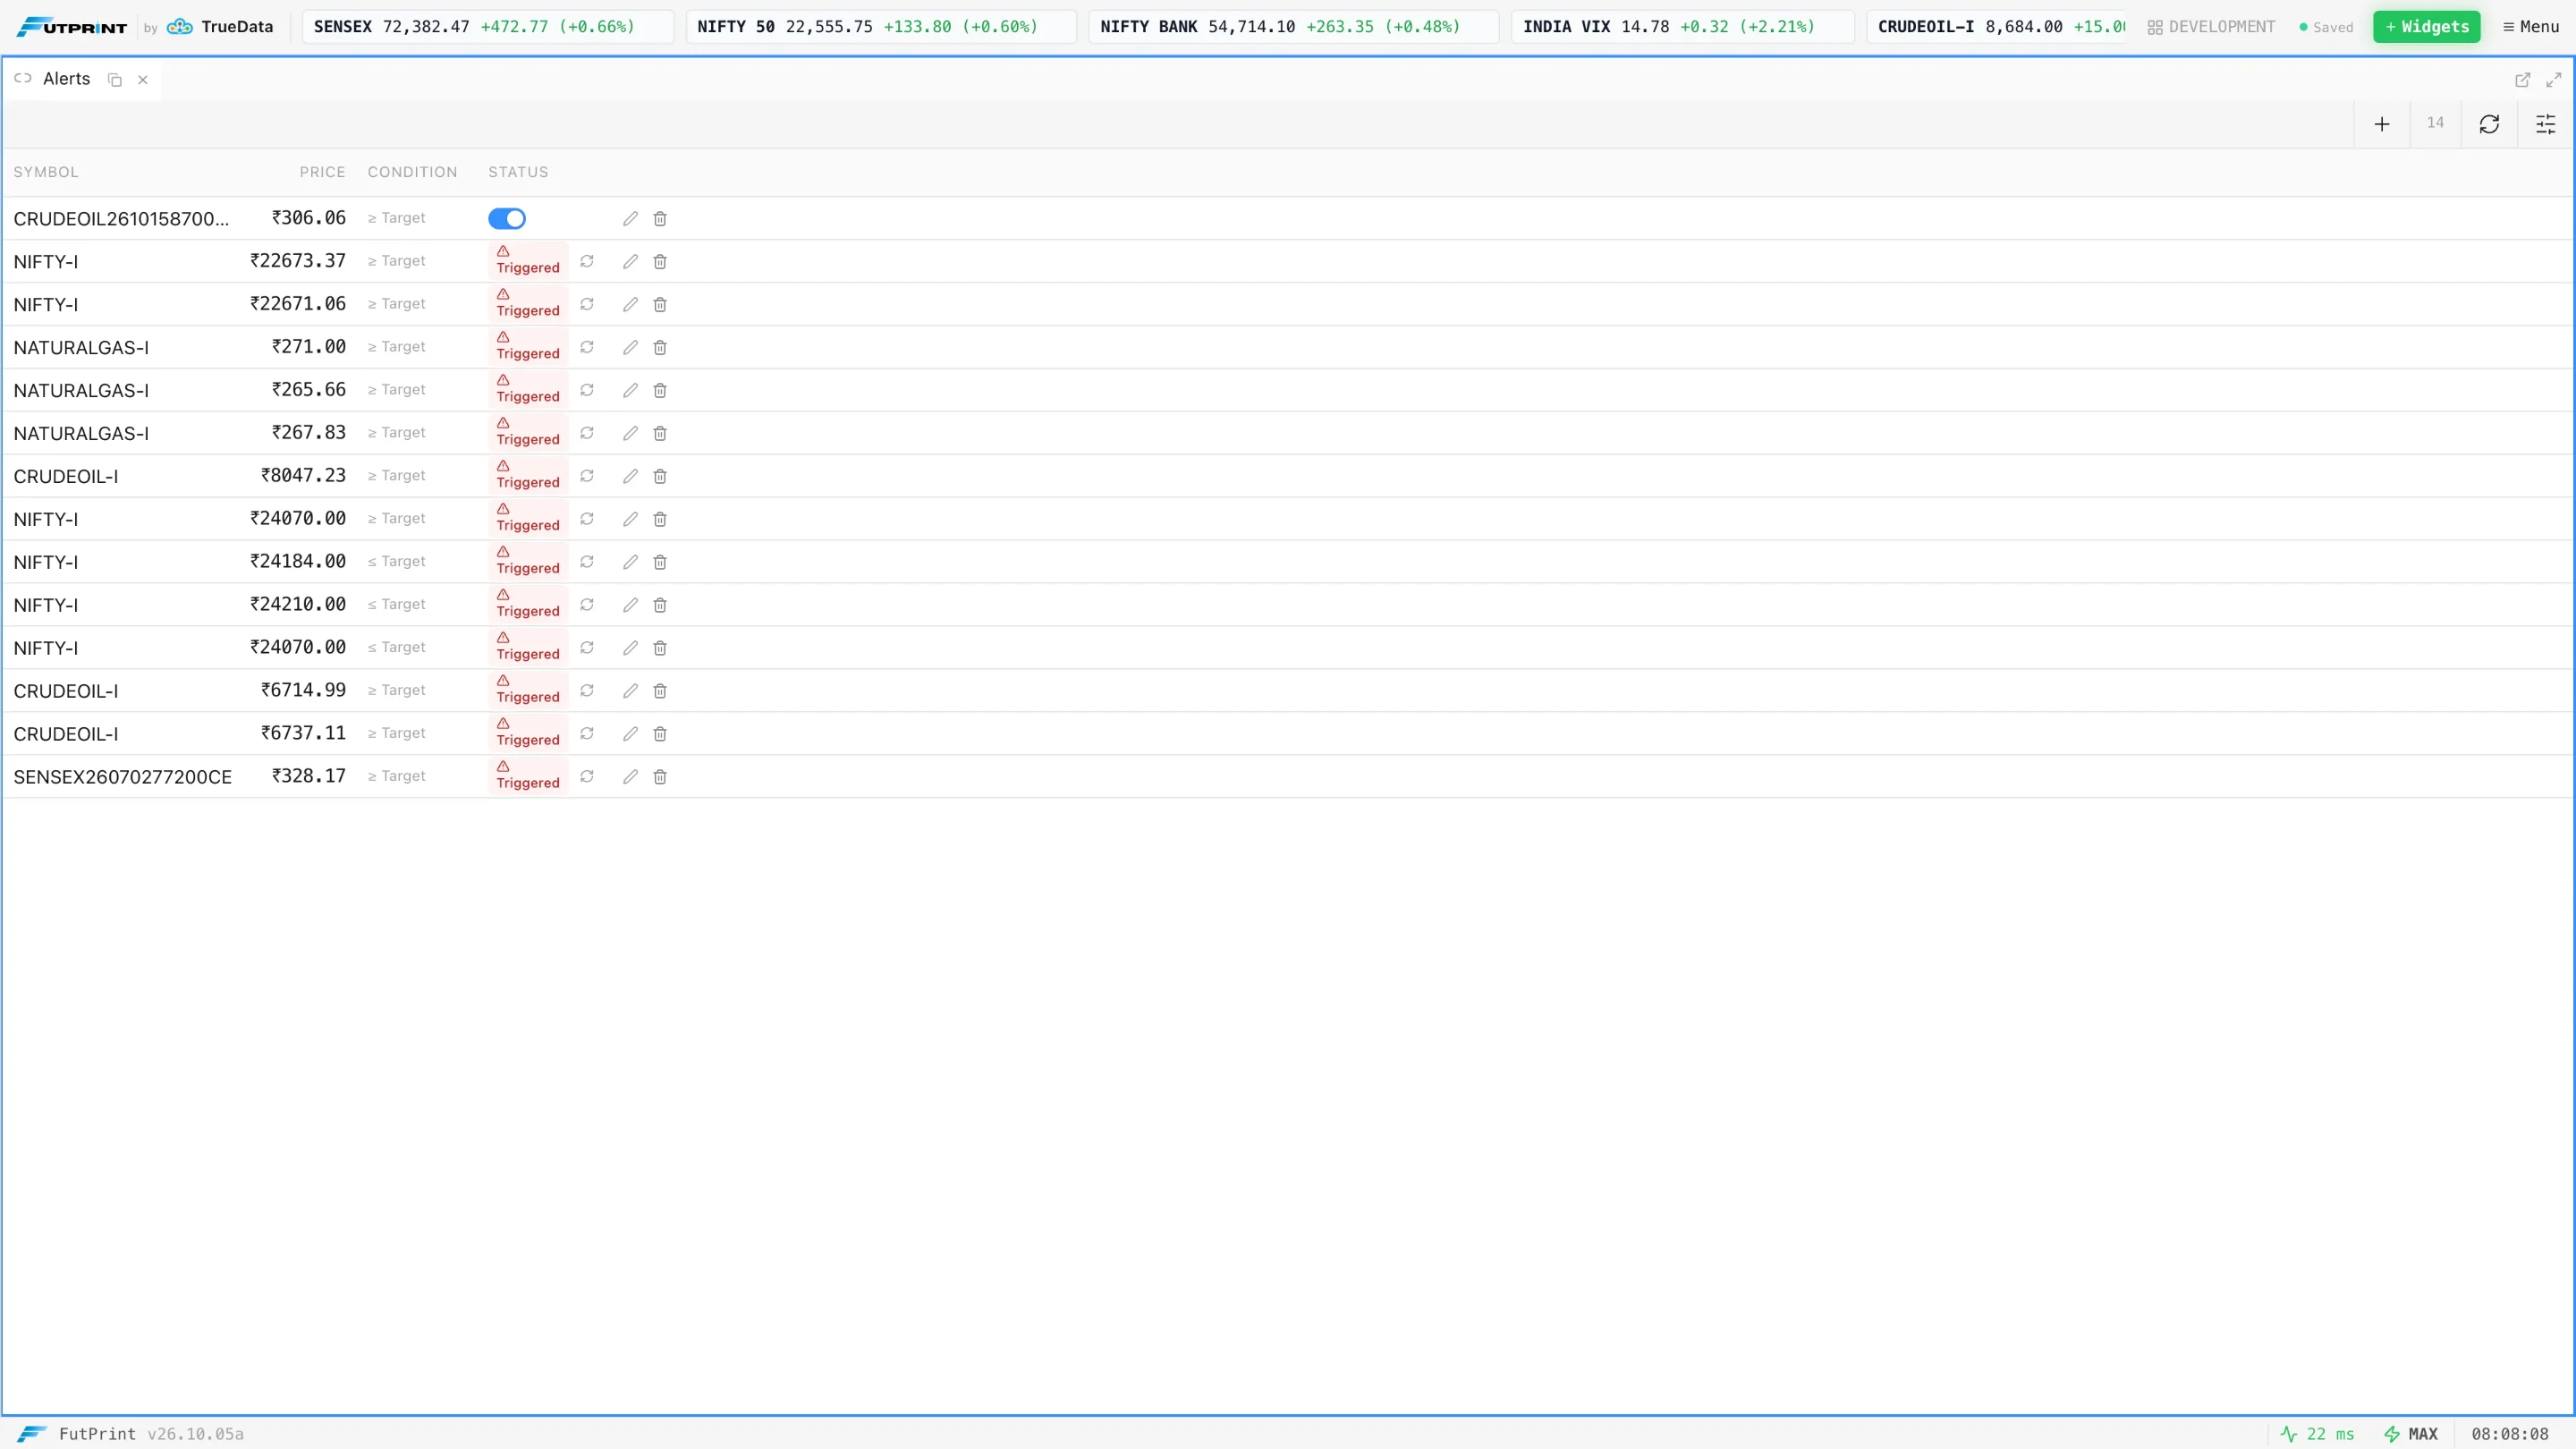Sort by PRICE column header
The height and width of the screenshot is (1449, 2576).
tap(322, 172)
